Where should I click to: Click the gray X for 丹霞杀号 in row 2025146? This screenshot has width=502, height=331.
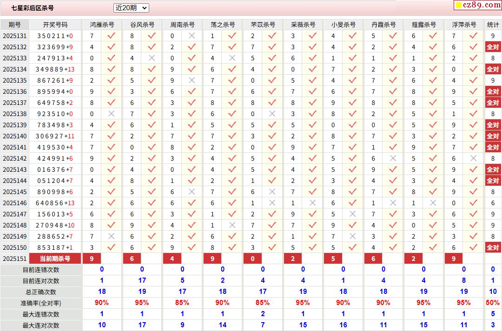point(393,203)
